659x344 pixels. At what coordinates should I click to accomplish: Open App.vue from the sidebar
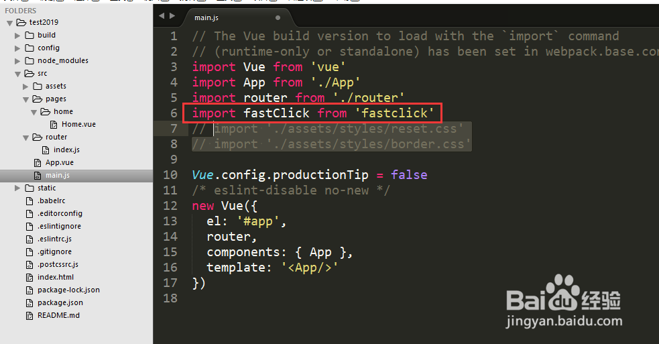(59, 162)
